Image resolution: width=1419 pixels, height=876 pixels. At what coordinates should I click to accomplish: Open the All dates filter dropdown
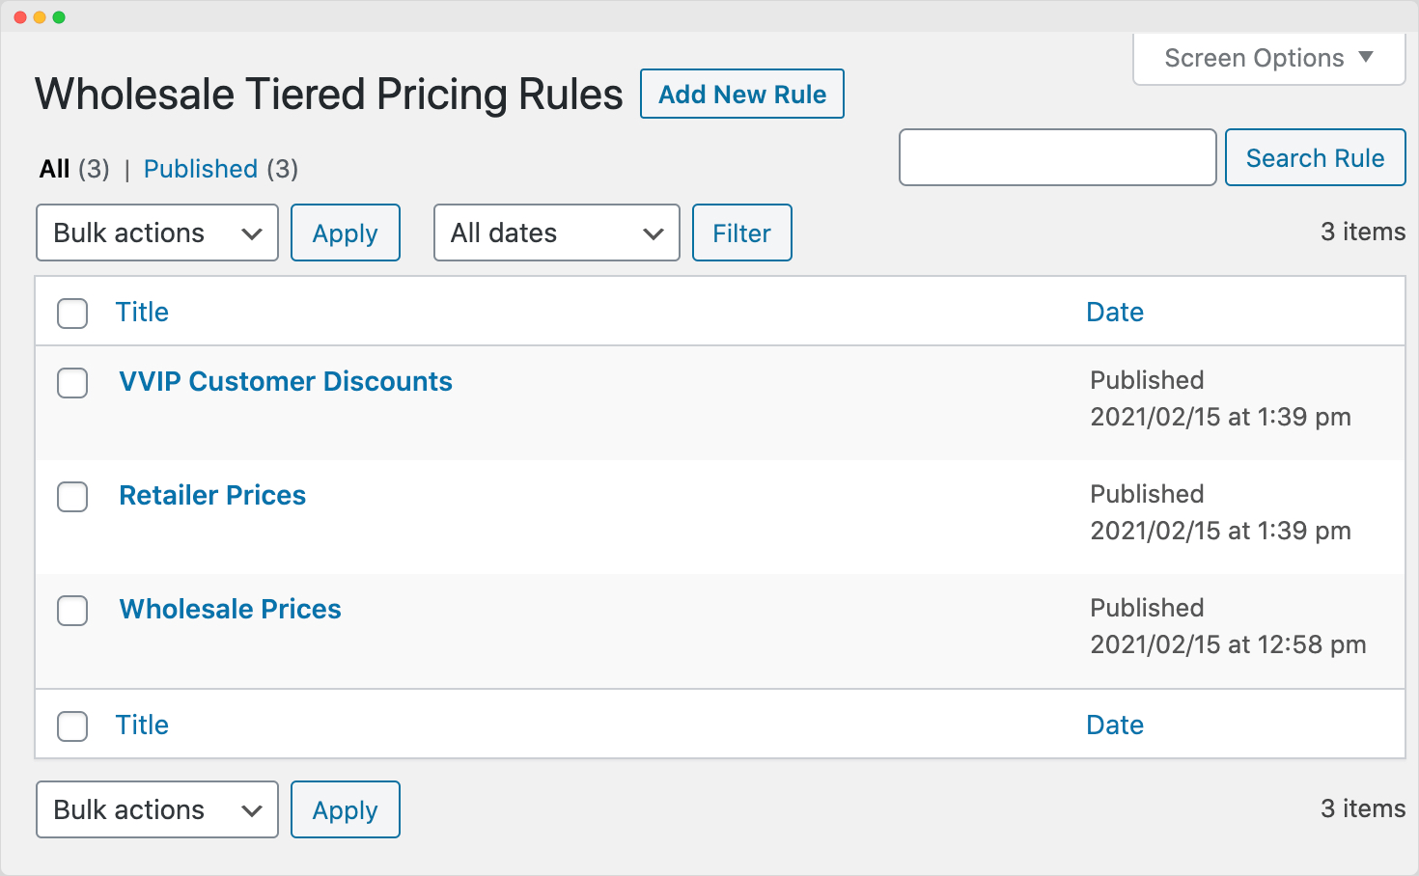tap(556, 233)
